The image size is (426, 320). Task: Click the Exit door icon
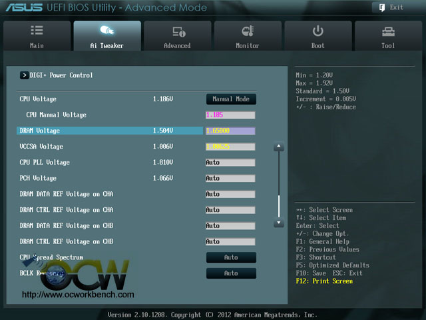tap(381, 7)
